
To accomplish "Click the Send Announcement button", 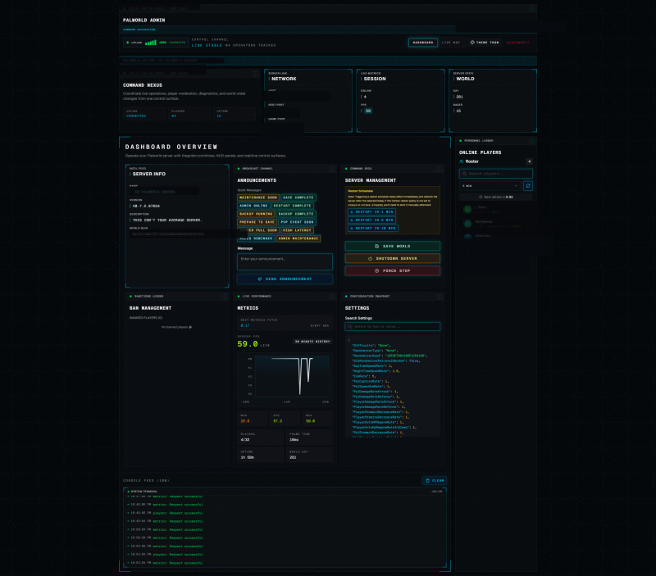I will point(285,279).
